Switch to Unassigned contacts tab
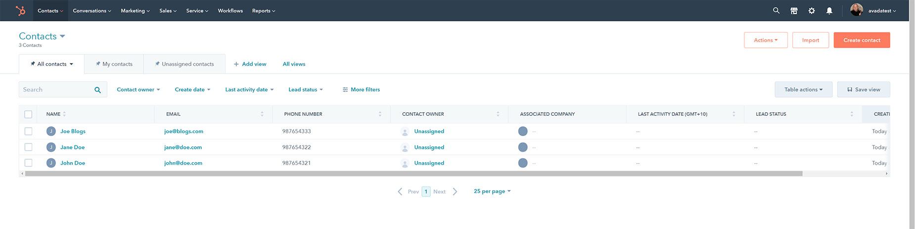This screenshot has height=229, width=915. click(184, 64)
